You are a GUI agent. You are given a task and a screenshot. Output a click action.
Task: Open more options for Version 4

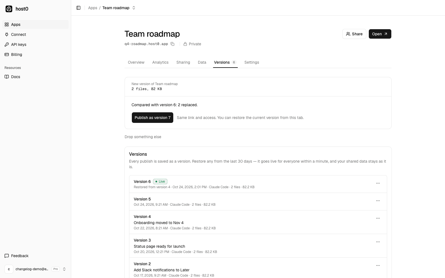(x=378, y=218)
